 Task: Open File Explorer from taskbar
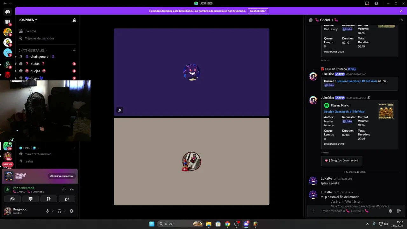pyautogui.click(x=209, y=224)
